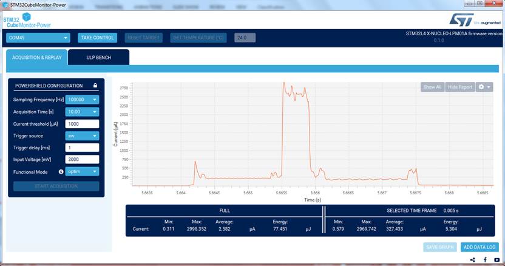The height and width of the screenshot is (266, 505).
Task: Open the Facebook link icon
Action: [x=484, y=260]
